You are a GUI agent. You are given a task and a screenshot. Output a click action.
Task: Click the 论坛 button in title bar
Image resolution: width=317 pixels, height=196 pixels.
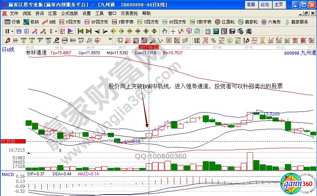[x=265, y=5]
